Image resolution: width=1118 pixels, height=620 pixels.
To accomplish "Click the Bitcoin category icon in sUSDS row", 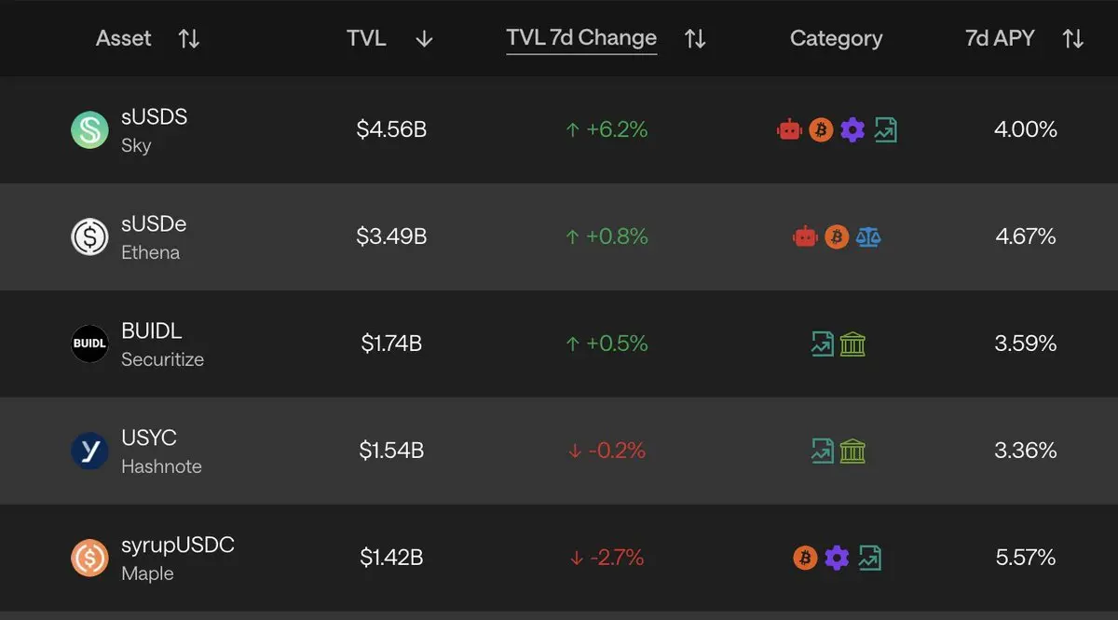I will point(821,130).
